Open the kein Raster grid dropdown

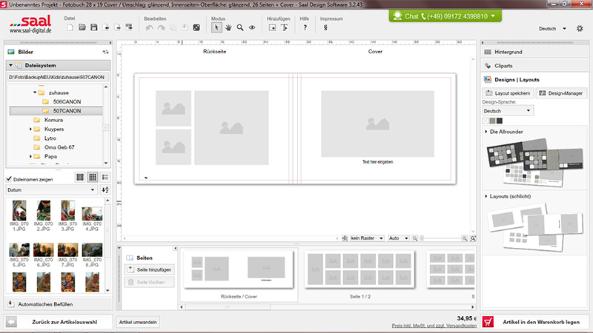367,238
